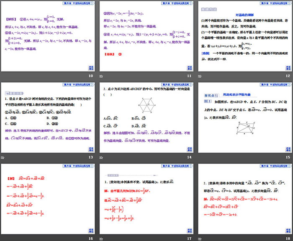Select slide 10 thumbnail
Viewport: 293px width, 241px height.
(x=48, y=36)
